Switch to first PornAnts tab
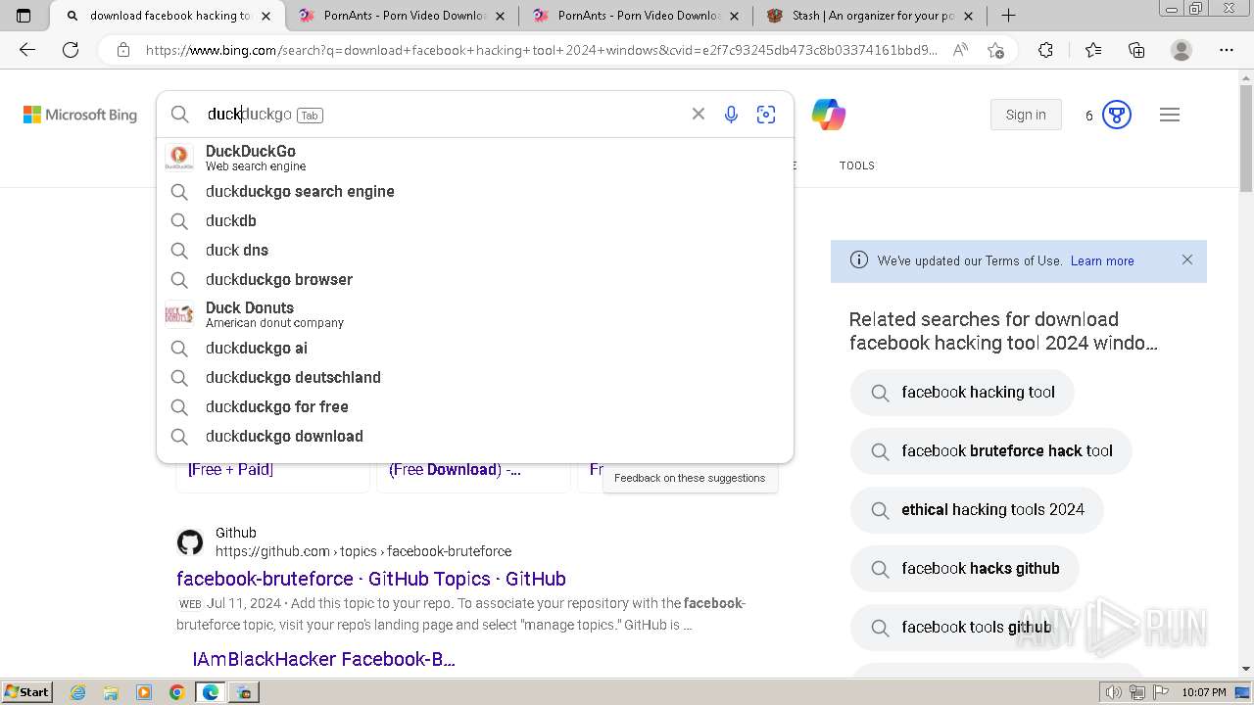The height and width of the screenshot is (705, 1254). coord(402,16)
